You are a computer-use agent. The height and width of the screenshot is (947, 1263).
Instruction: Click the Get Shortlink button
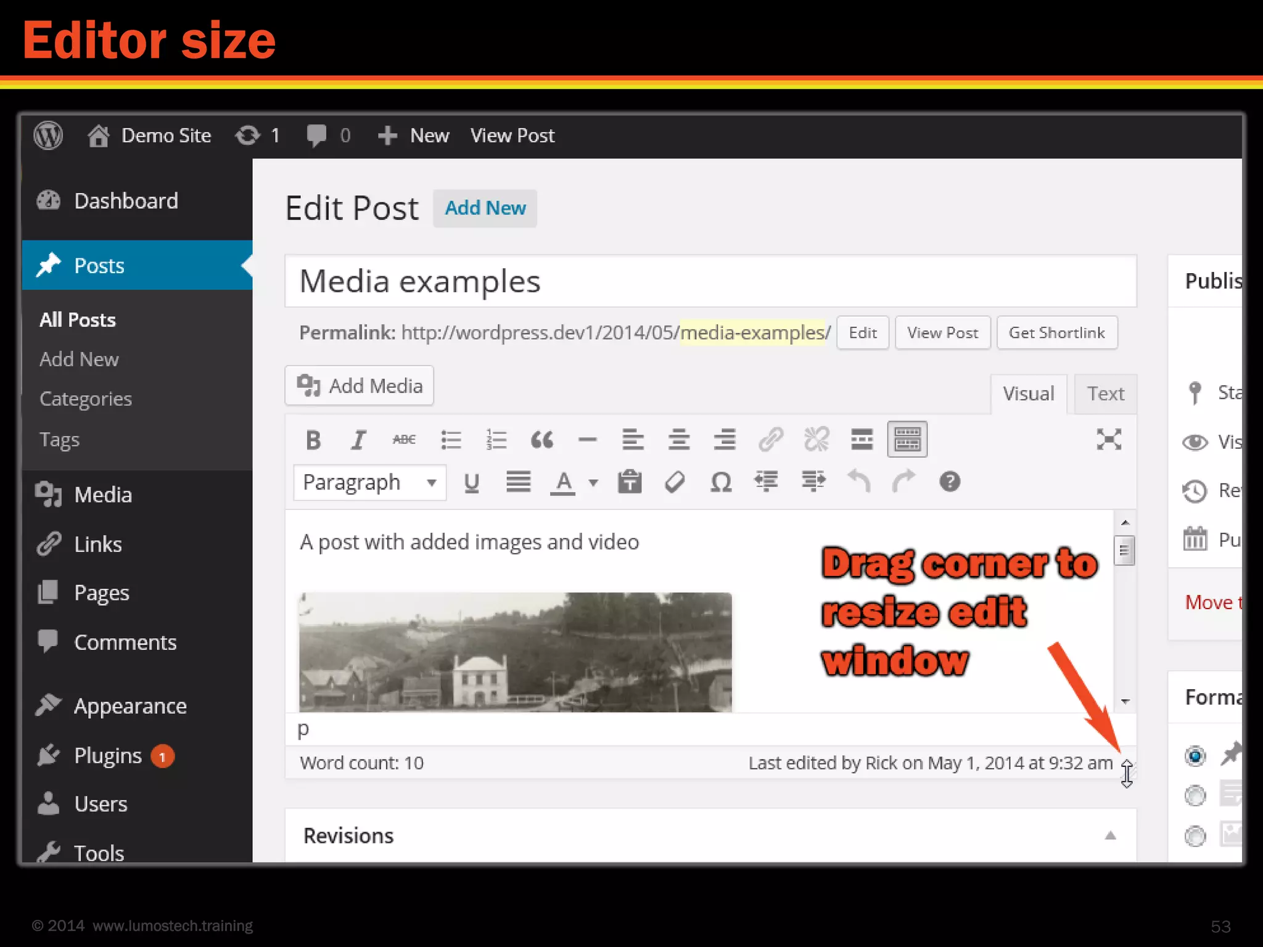(x=1056, y=333)
